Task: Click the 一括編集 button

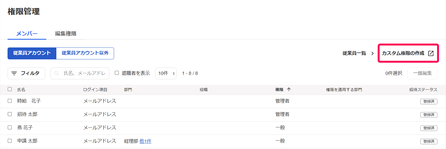Action: pos(422,73)
